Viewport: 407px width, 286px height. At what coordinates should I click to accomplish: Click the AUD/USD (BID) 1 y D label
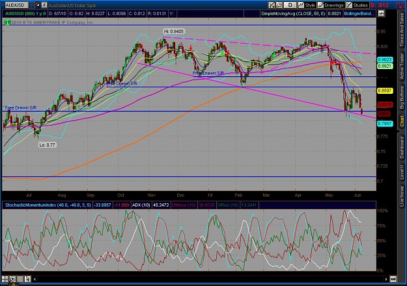point(25,14)
